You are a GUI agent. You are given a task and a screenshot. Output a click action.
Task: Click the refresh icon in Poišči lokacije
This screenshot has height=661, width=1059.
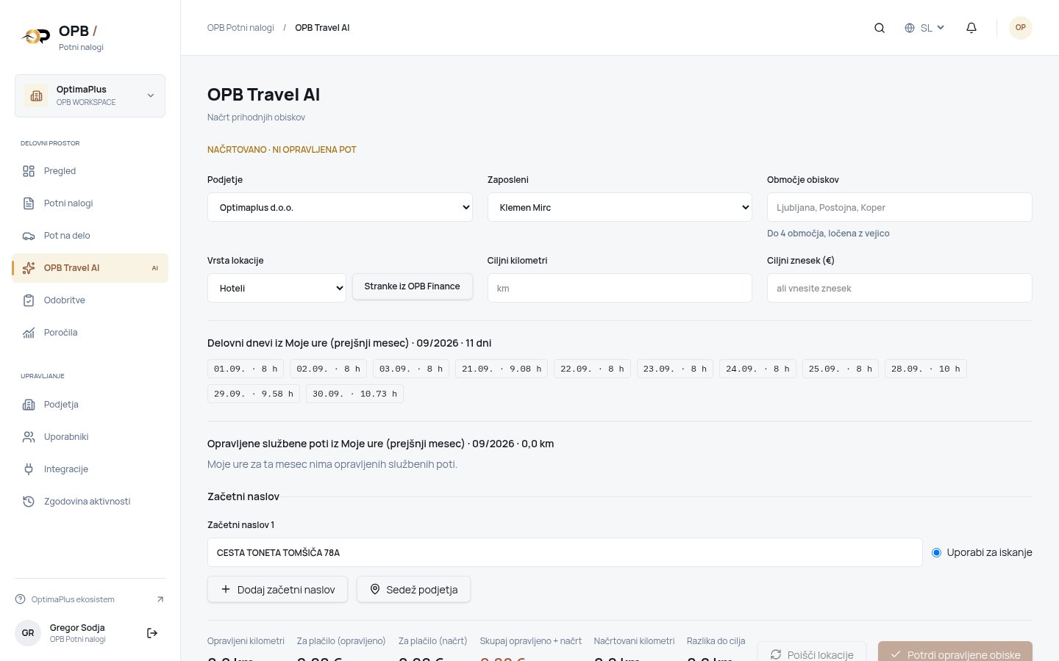click(776, 654)
